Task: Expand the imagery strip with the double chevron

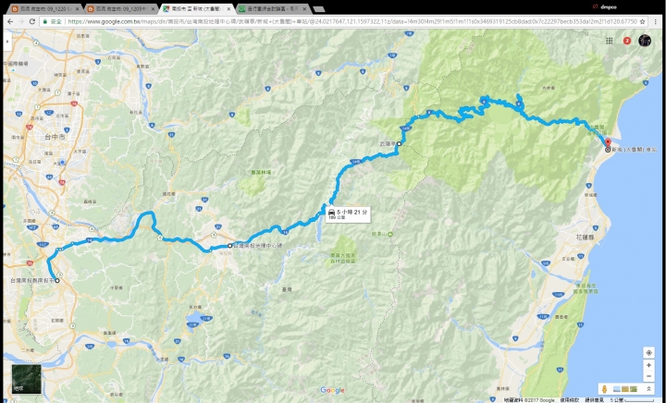Action: pyautogui.click(x=648, y=389)
